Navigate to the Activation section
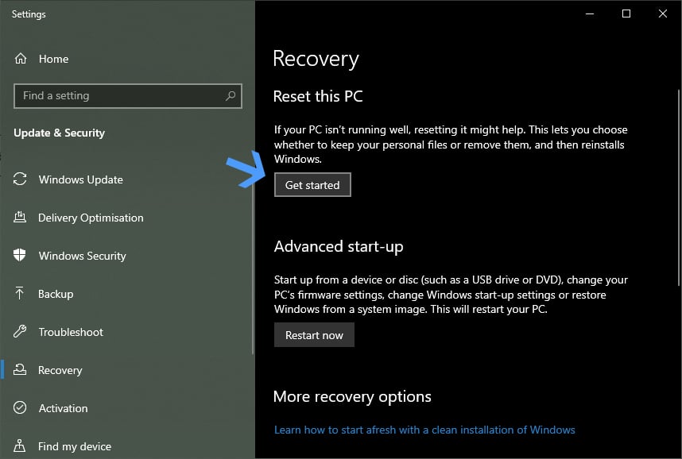This screenshot has width=682, height=459. [63, 408]
